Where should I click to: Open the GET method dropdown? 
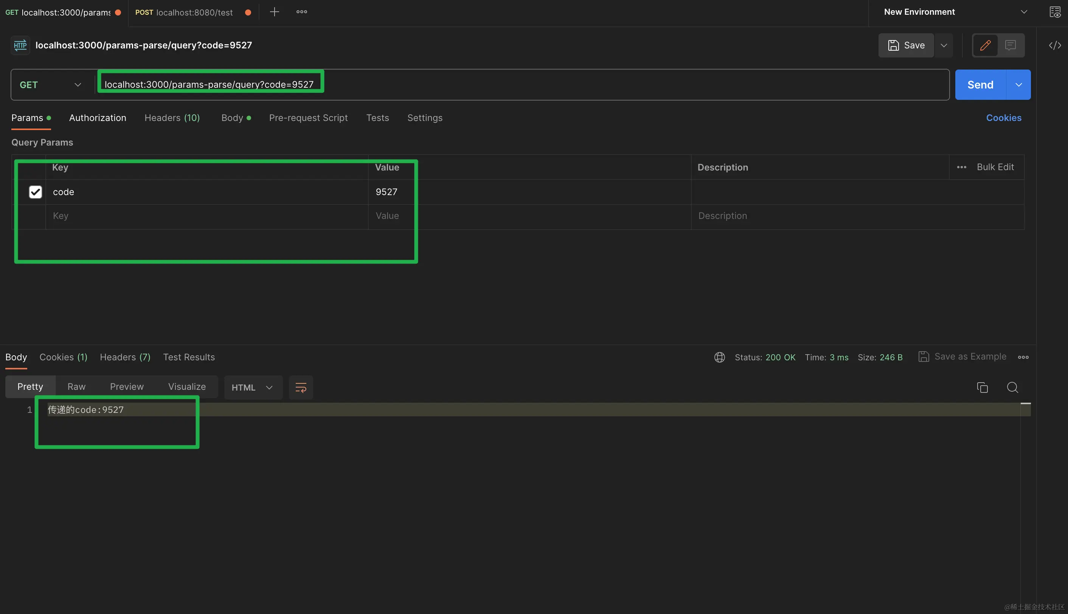pyautogui.click(x=51, y=85)
